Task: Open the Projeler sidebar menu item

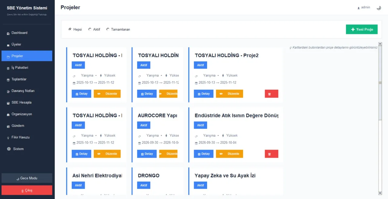Action: click(x=27, y=56)
